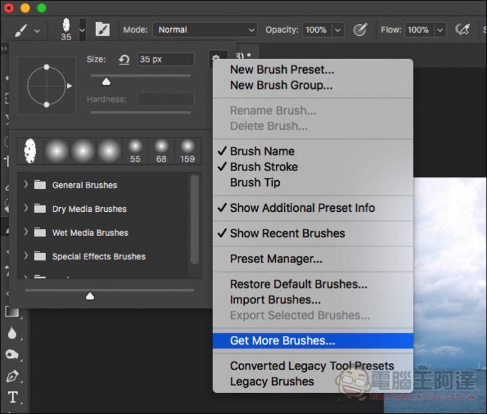This screenshot has height=414, width=487.
Task: Open the Brush tool preset dropdown arrow
Action: coord(37,31)
